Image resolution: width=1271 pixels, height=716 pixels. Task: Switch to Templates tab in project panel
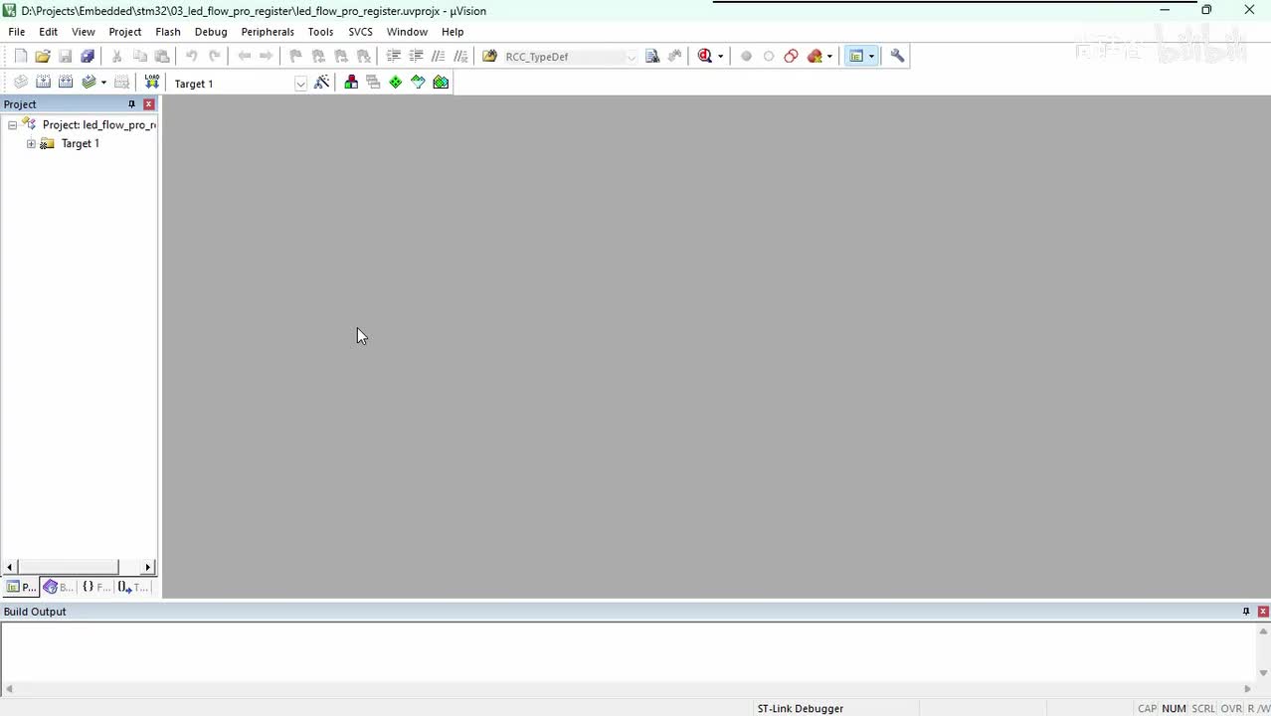[132, 587]
